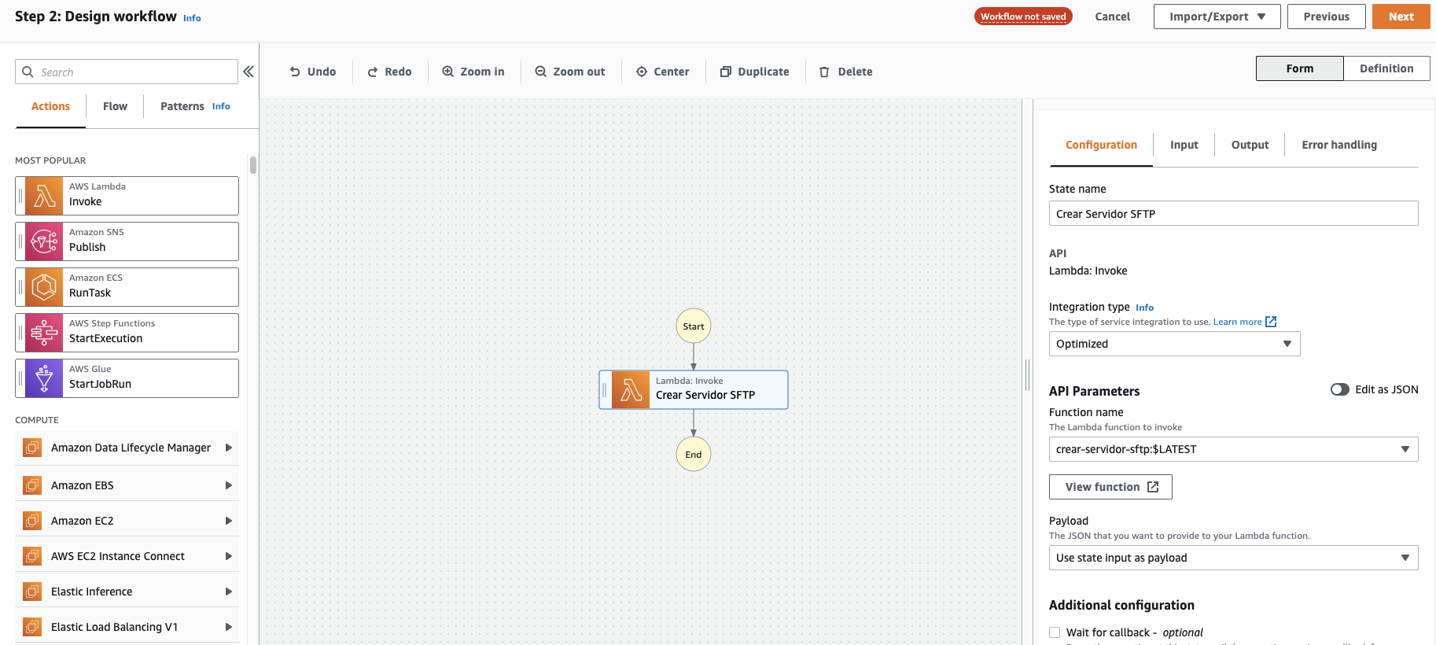Collapse the left actions panel with chevrons icon
The width and height of the screenshot is (1436, 645).
click(249, 72)
